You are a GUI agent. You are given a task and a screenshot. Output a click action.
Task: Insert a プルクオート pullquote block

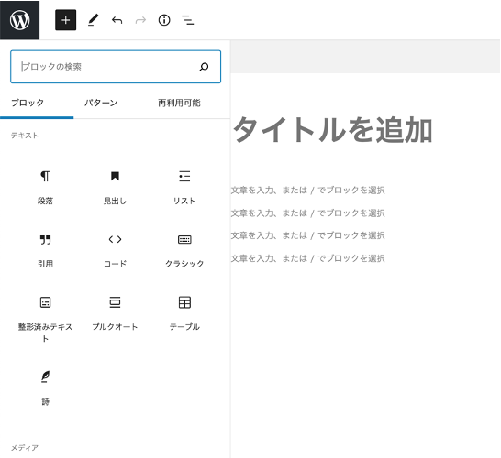(115, 313)
